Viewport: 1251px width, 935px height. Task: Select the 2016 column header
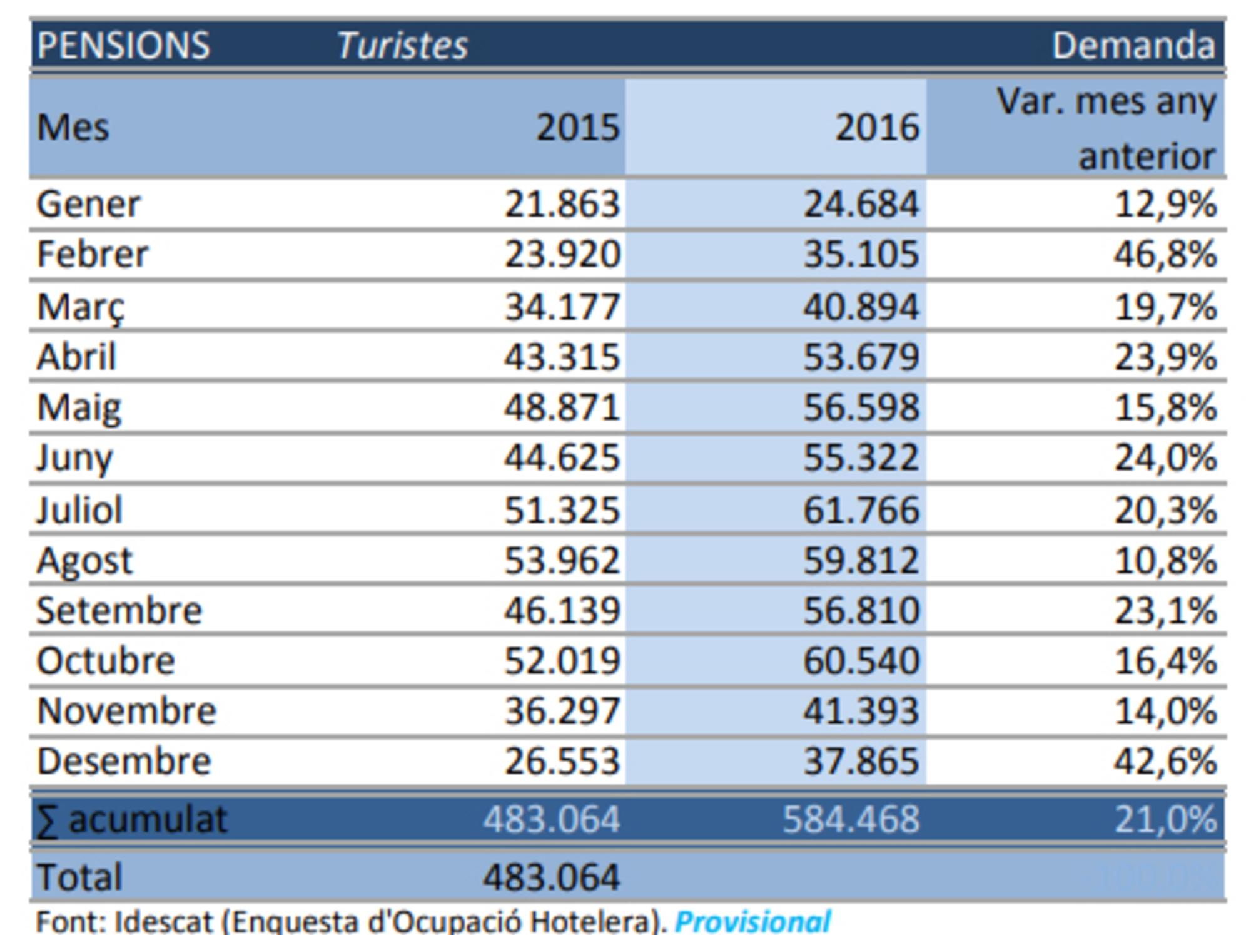(x=877, y=128)
